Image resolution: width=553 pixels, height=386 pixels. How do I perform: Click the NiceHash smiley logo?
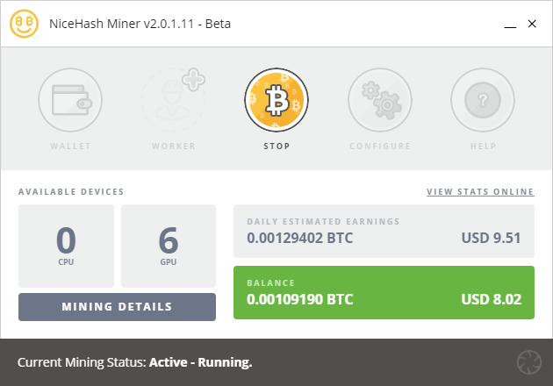pyautogui.click(x=25, y=24)
